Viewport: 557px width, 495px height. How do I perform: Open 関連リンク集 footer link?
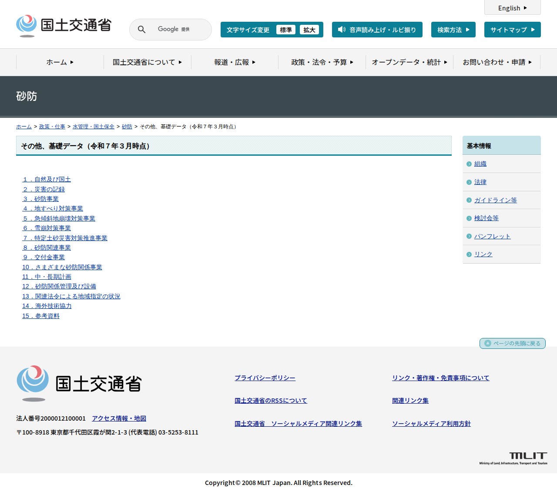point(410,401)
